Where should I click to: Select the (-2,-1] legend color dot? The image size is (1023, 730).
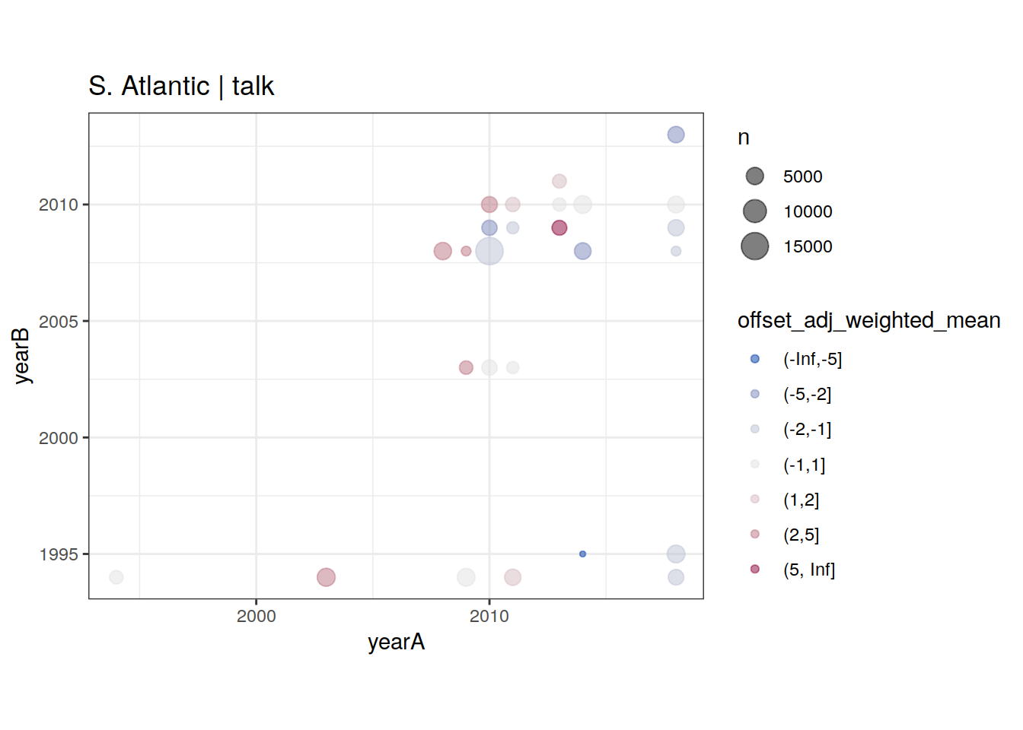click(754, 429)
